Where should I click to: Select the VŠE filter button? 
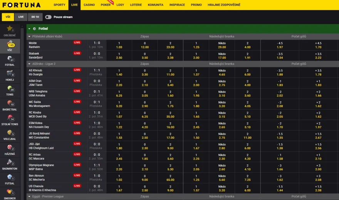[8, 17]
